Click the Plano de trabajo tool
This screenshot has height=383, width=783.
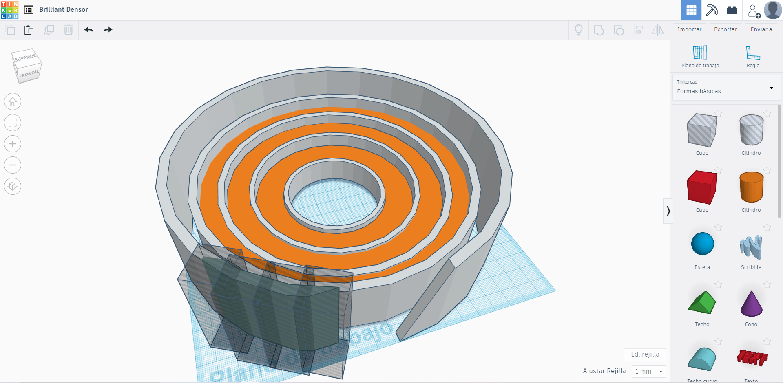(700, 57)
